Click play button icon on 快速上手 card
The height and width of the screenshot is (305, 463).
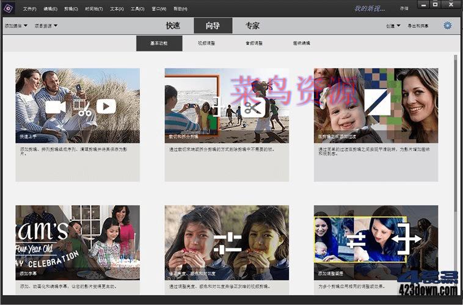coord(106,107)
